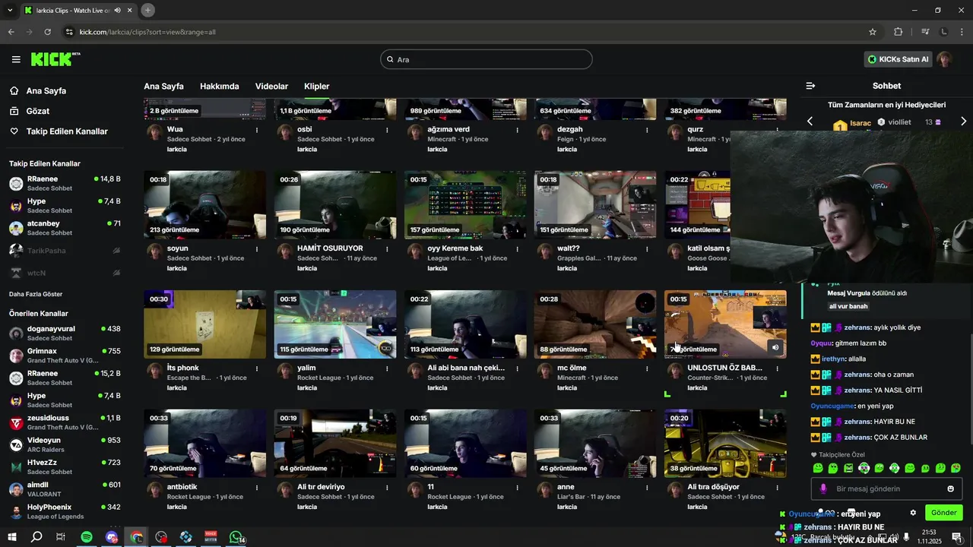Open Ana Sayfa in left sidebar
Screen dimensions: 973x547
pyautogui.click(x=46, y=90)
